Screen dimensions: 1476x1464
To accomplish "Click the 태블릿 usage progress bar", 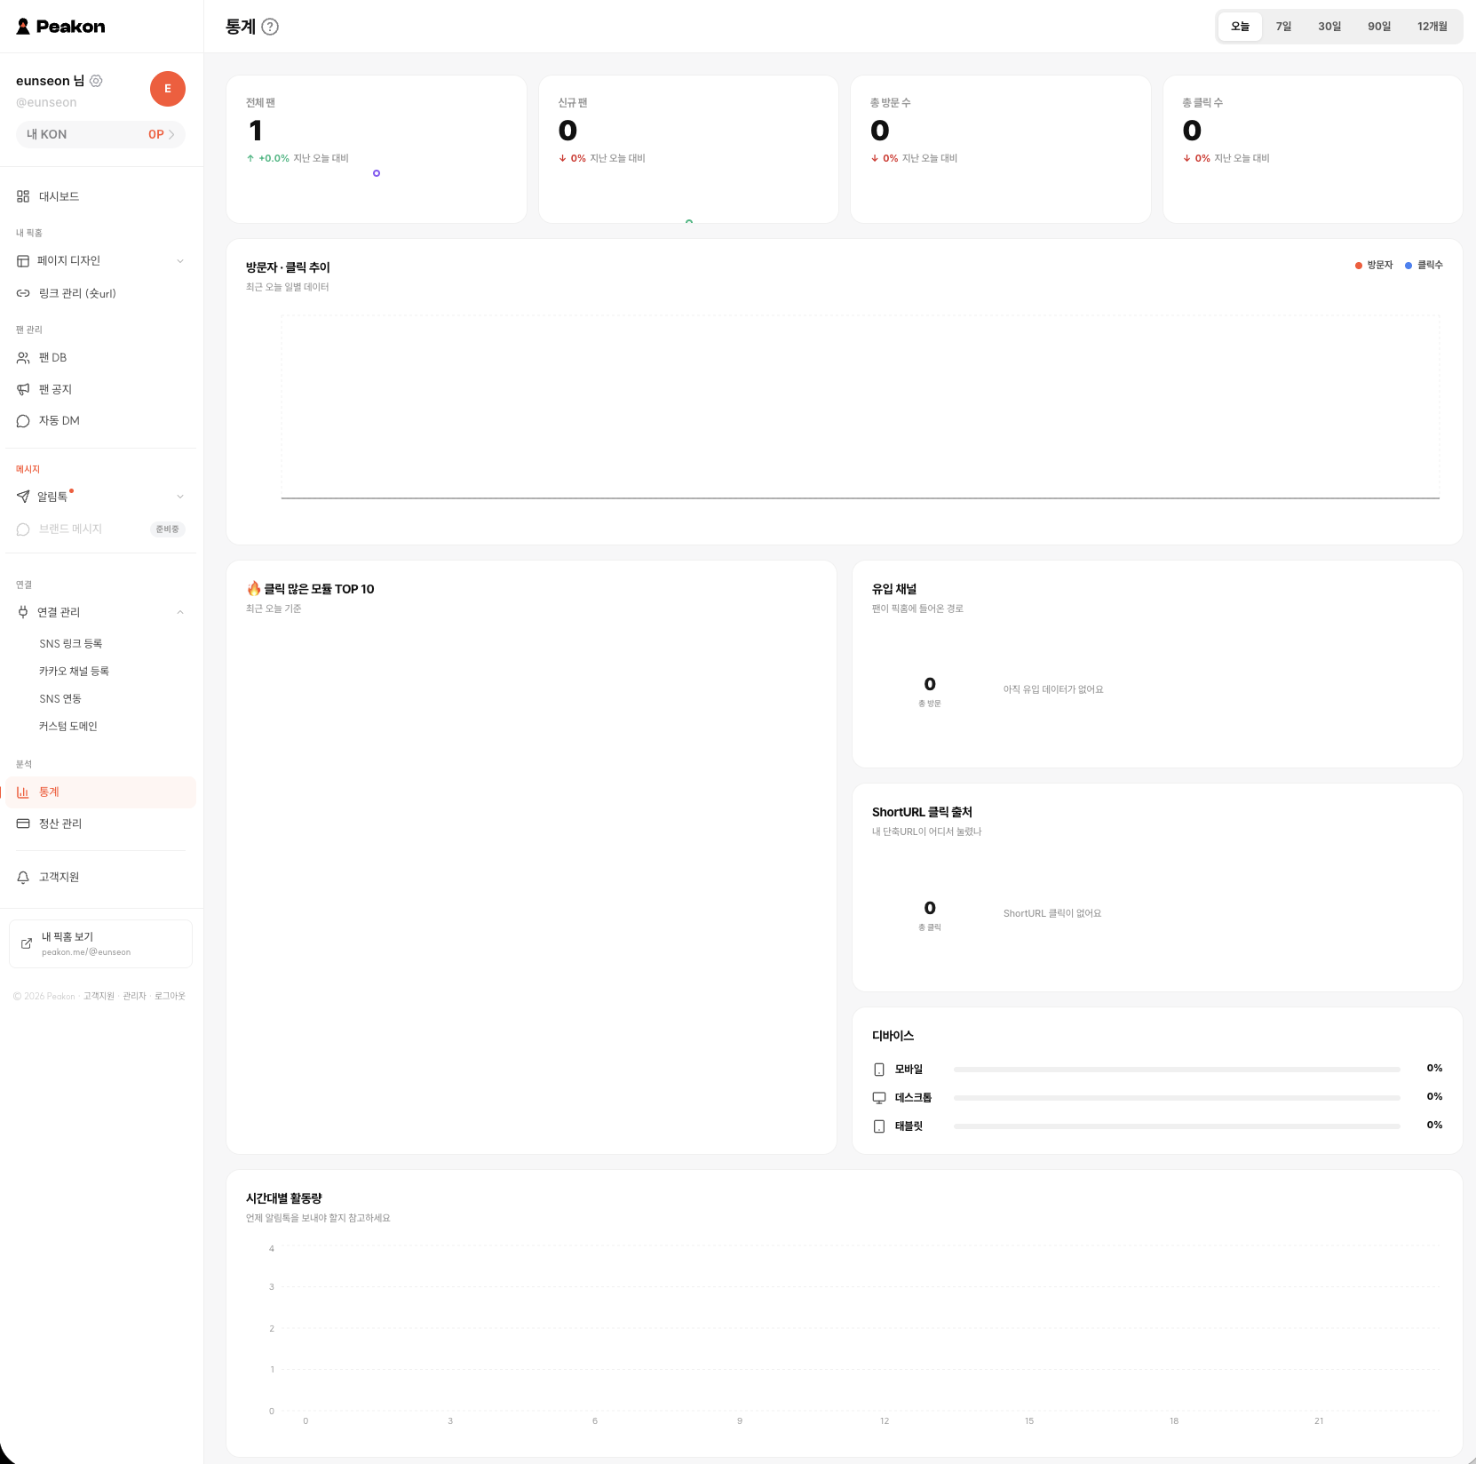I will (1177, 1126).
